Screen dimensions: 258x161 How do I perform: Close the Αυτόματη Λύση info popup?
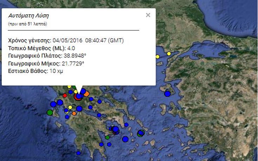point(148,15)
